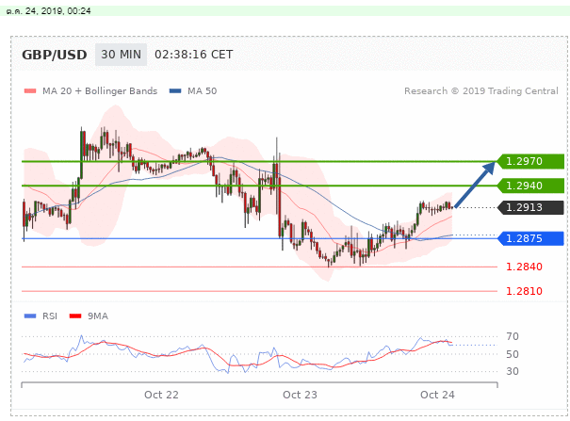
Task: Click the 9MA red legend swatch
Action: 75,316
